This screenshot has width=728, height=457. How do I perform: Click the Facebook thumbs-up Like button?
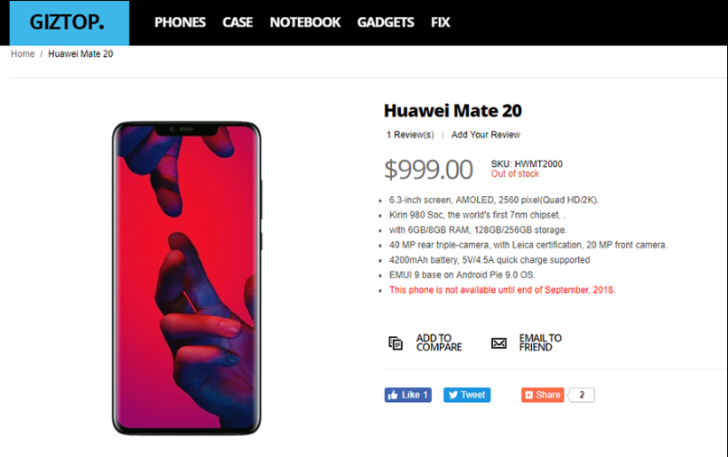pyautogui.click(x=407, y=395)
